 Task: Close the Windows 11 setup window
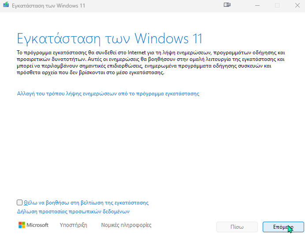click(298, 5)
